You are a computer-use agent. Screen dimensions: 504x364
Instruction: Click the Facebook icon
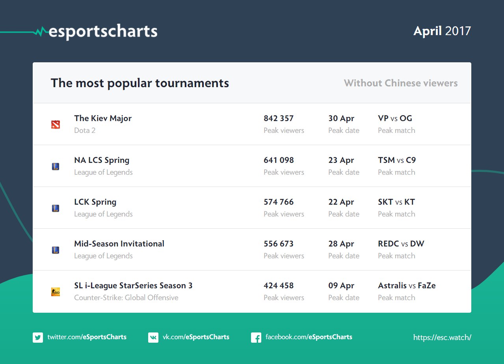(256, 338)
